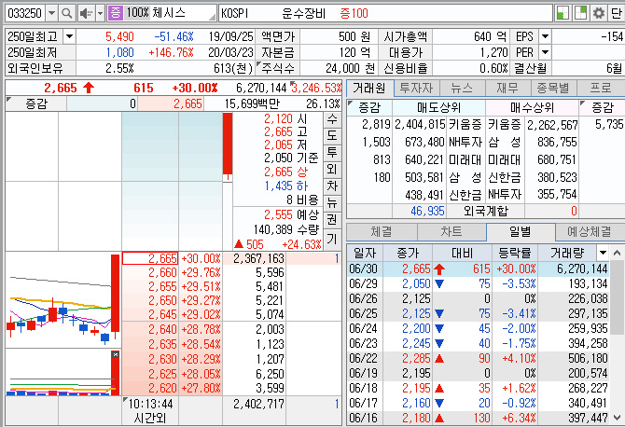Open the 거래량 column dropdown arrow
The width and height of the screenshot is (625, 427).
pyautogui.click(x=603, y=253)
